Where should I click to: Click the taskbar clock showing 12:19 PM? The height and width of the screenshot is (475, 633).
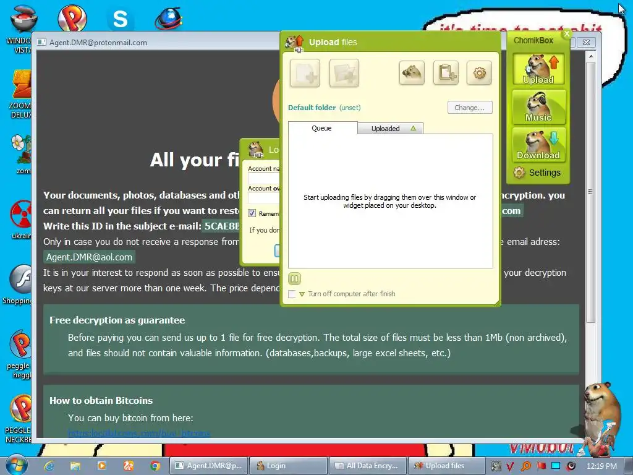[601, 466]
